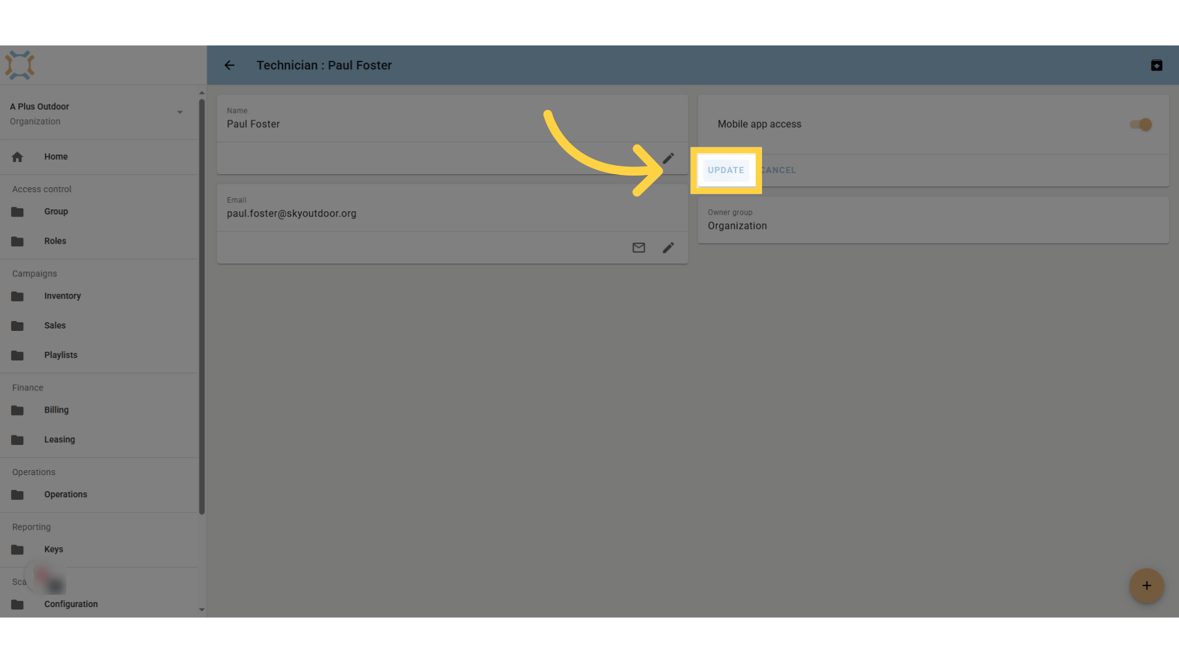Open the Inventory folder icon
The image size is (1179, 663).
pyautogui.click(x=17, y=296)
